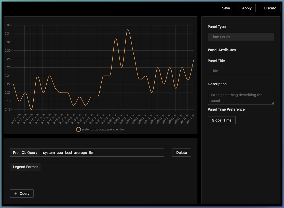
Task: Click the 8:41 p.m. x-axis label
Action: click(x=191, y=118)
